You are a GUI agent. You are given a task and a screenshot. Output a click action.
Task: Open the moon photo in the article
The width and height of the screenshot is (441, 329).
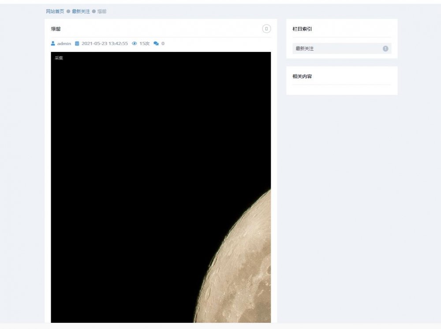[x=161, y=187]
